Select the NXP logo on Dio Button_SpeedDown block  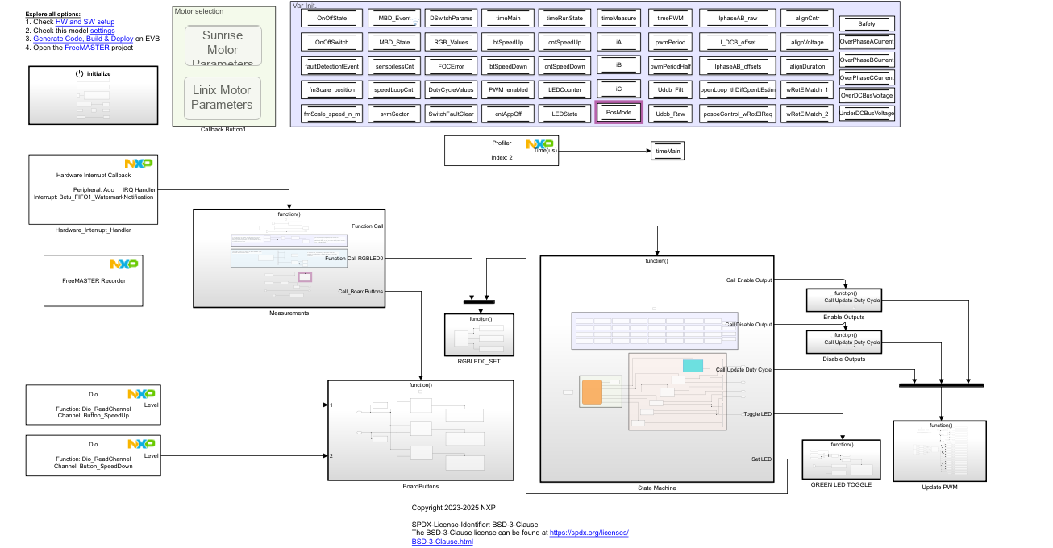pyautogui.click(x=142, y=444)
